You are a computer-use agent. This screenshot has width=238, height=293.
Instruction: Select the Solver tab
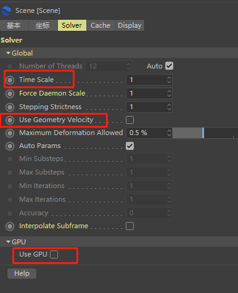(x=72, y=25)
